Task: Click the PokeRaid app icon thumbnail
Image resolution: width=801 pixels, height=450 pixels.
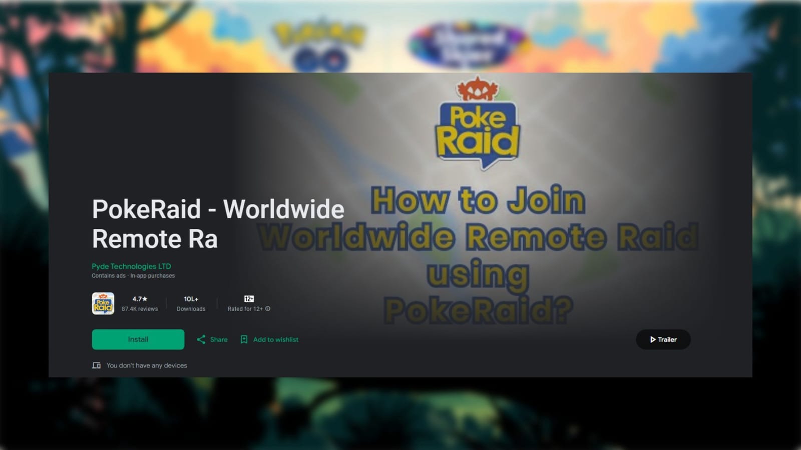Action: 103,303
